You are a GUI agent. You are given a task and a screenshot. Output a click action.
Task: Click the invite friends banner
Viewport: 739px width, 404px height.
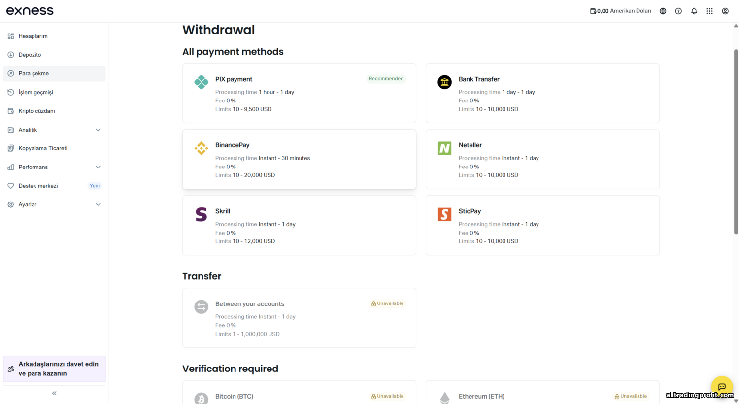click(54, 369)
